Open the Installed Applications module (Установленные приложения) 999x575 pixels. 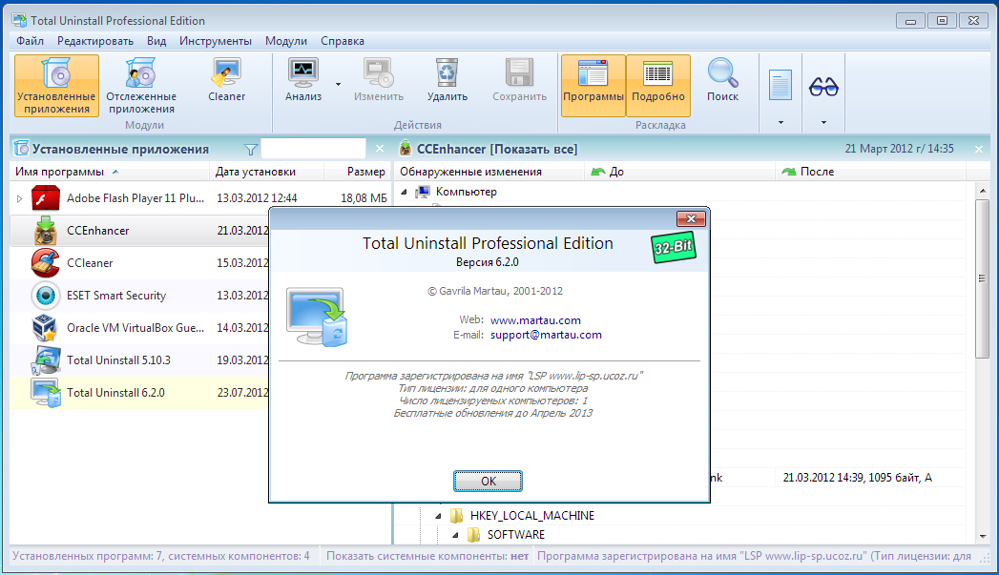tap(56, 85)
